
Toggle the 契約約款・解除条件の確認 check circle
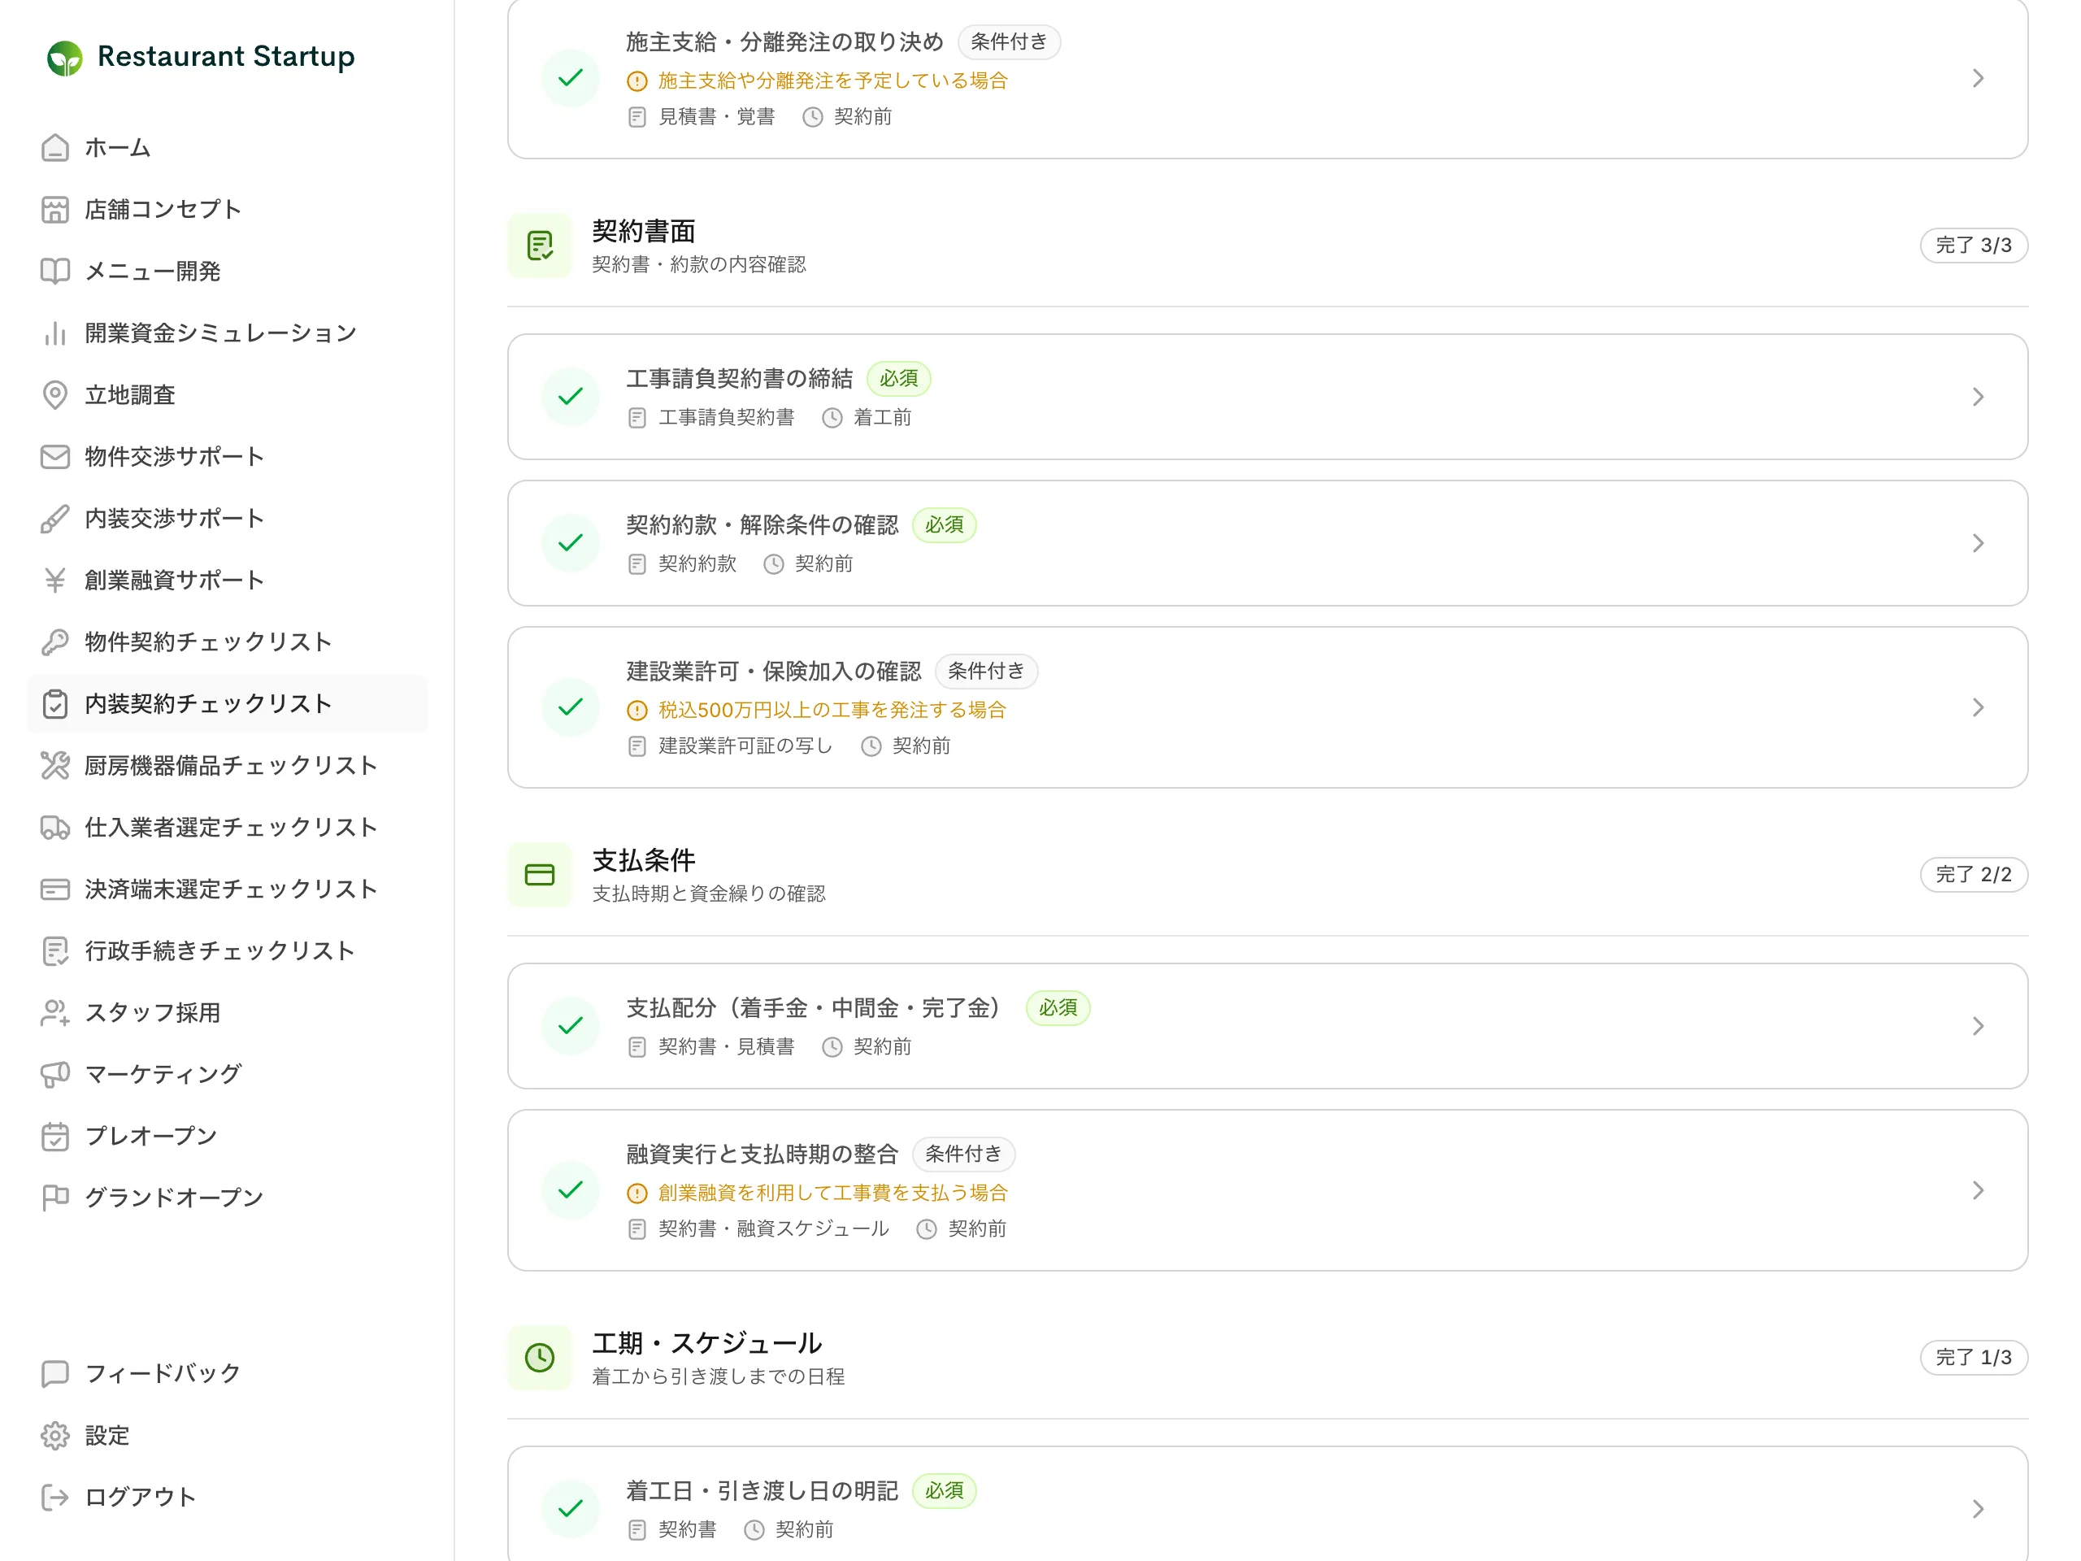pos(571,543)
